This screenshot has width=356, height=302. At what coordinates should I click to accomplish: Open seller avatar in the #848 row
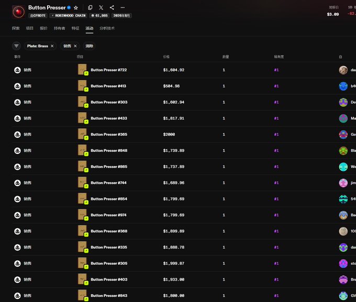pos(343,151)
